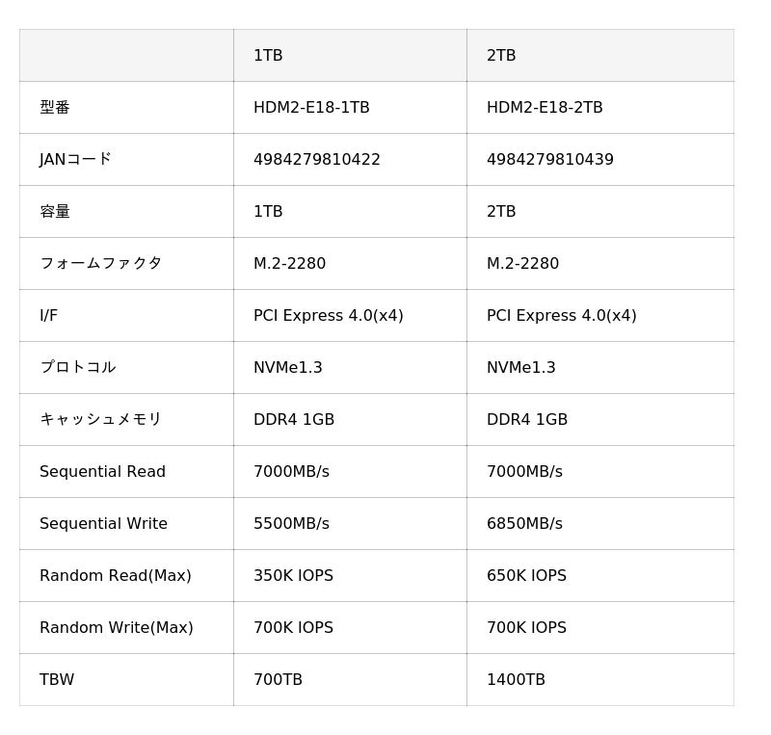
Task: Select the 6850MB/s Sequential Write value
Action: tap(524, 524)
